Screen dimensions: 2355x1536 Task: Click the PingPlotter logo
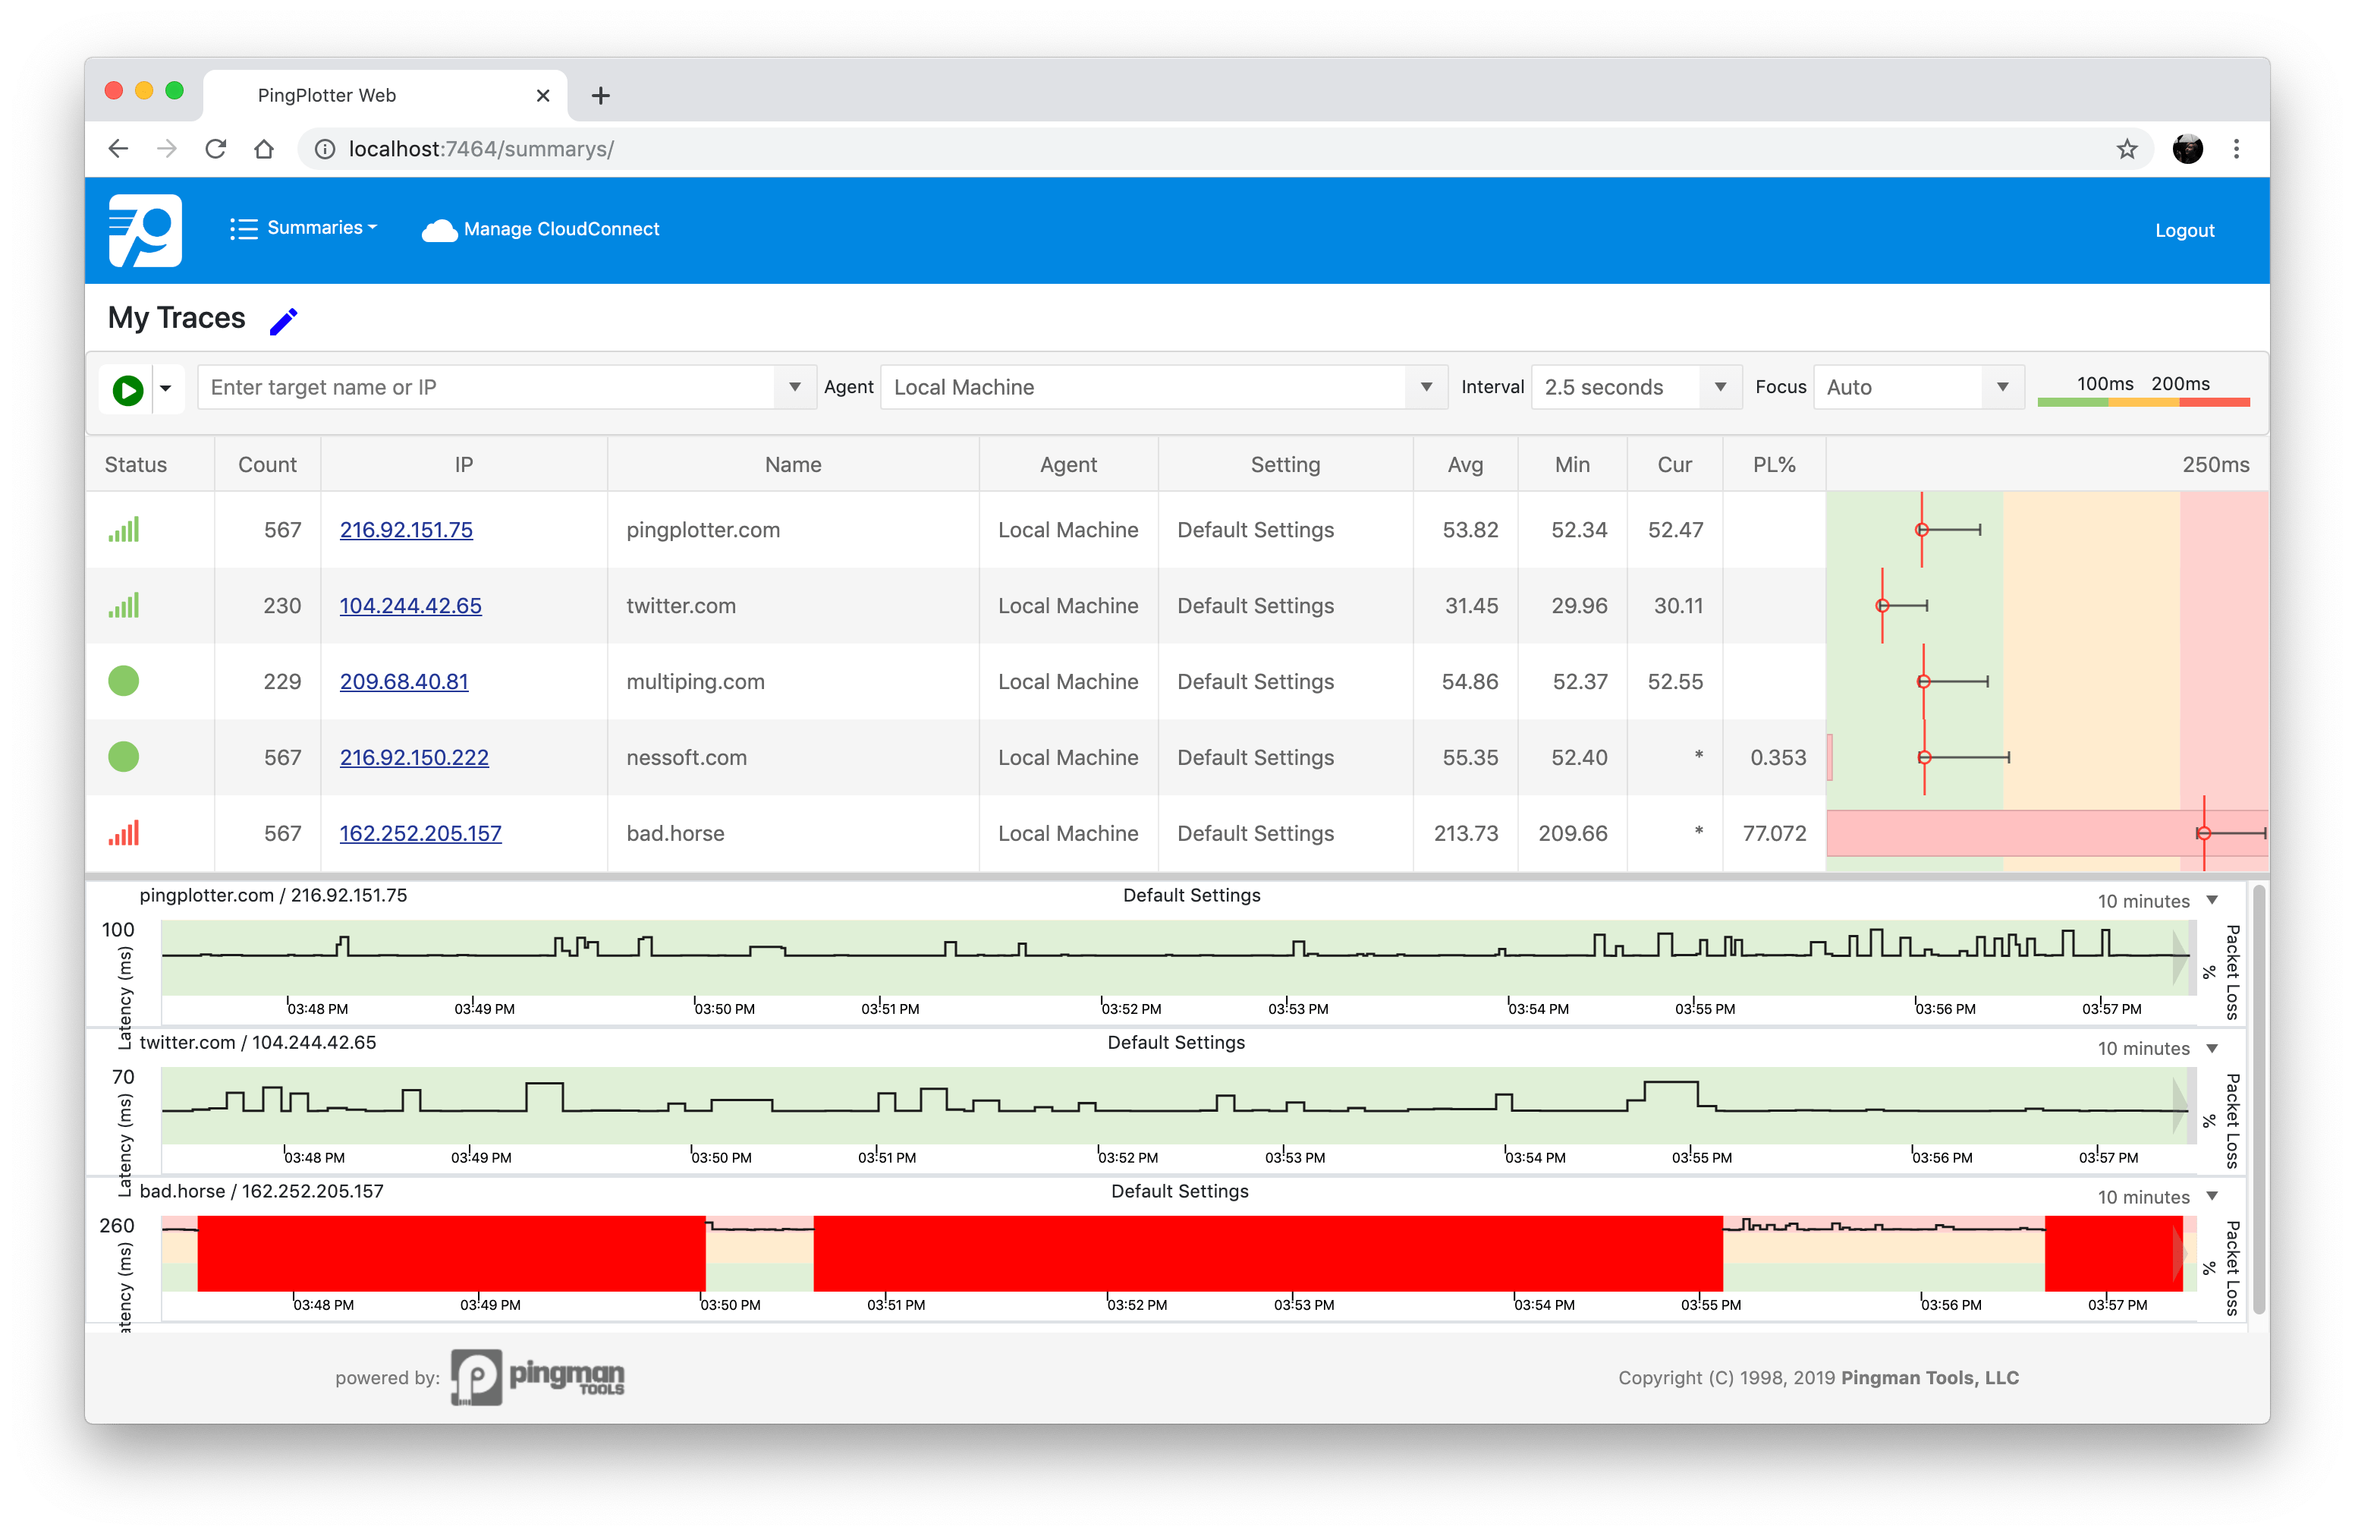(x=144, y=230)
